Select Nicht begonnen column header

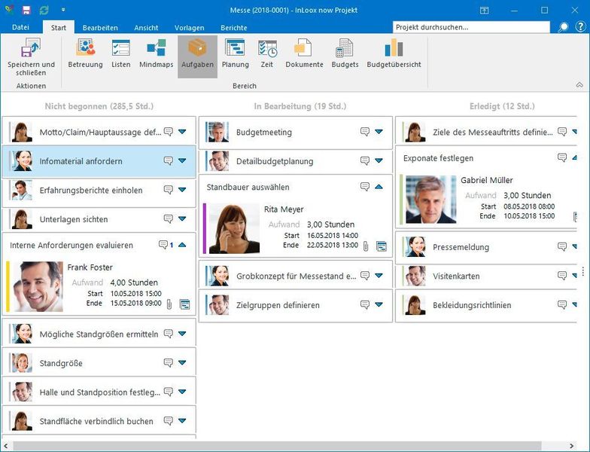99,106
